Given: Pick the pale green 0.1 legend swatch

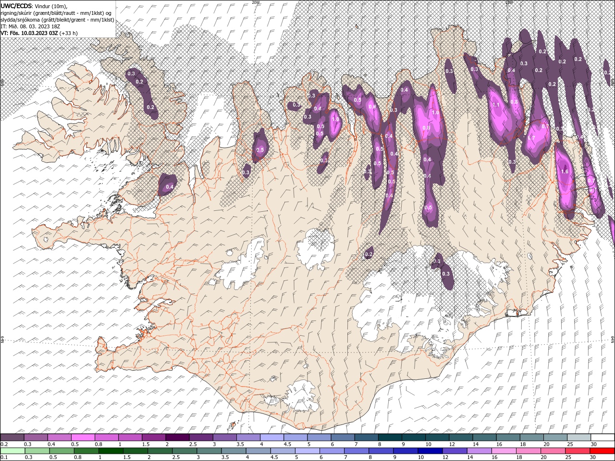Looking at the screenshot, I should (12, 451).
